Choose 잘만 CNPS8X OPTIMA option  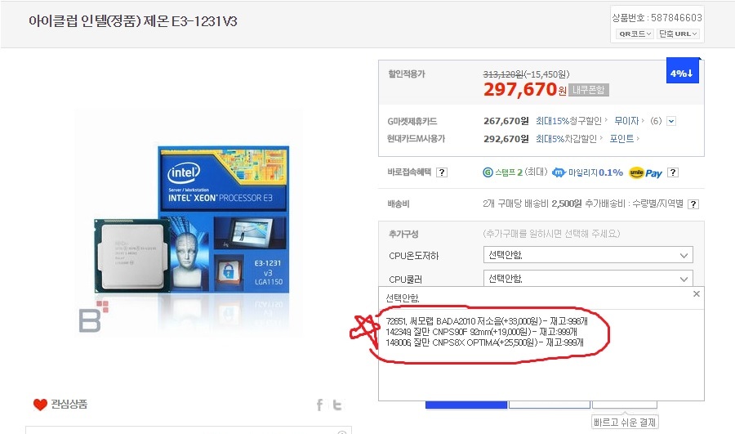click(484, 342)
